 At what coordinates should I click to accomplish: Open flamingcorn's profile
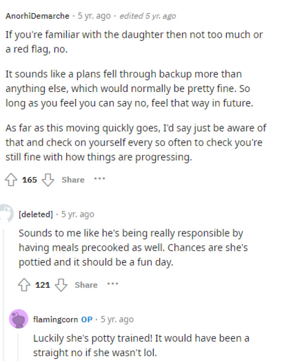[55, 319]
